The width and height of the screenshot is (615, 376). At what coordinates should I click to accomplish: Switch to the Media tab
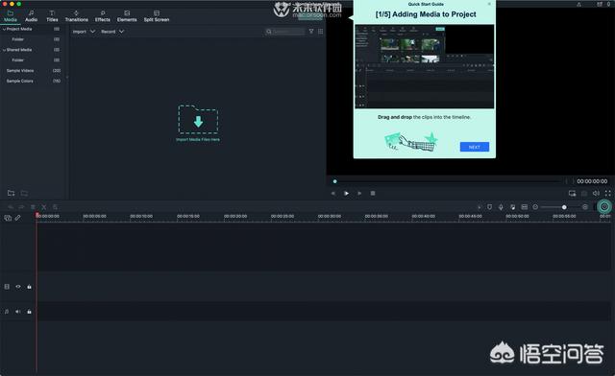point(11,16)
